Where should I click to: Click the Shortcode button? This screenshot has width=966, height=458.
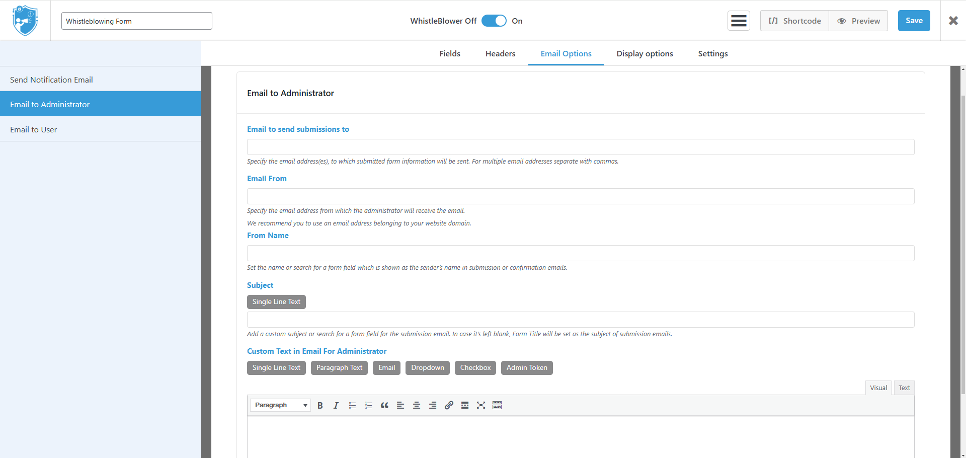tap(794, 21)
